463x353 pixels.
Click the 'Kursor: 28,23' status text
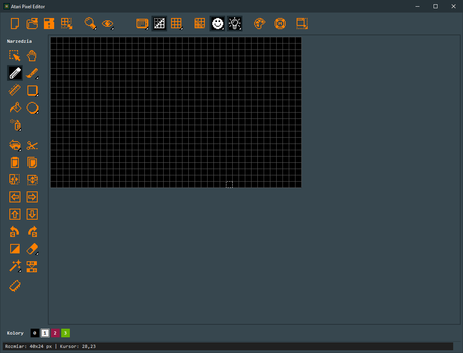pos(78,346)
